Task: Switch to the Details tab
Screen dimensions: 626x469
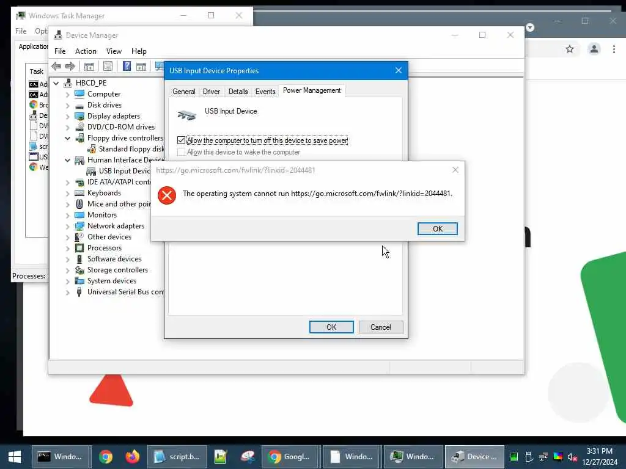Action: pos(238,92)
